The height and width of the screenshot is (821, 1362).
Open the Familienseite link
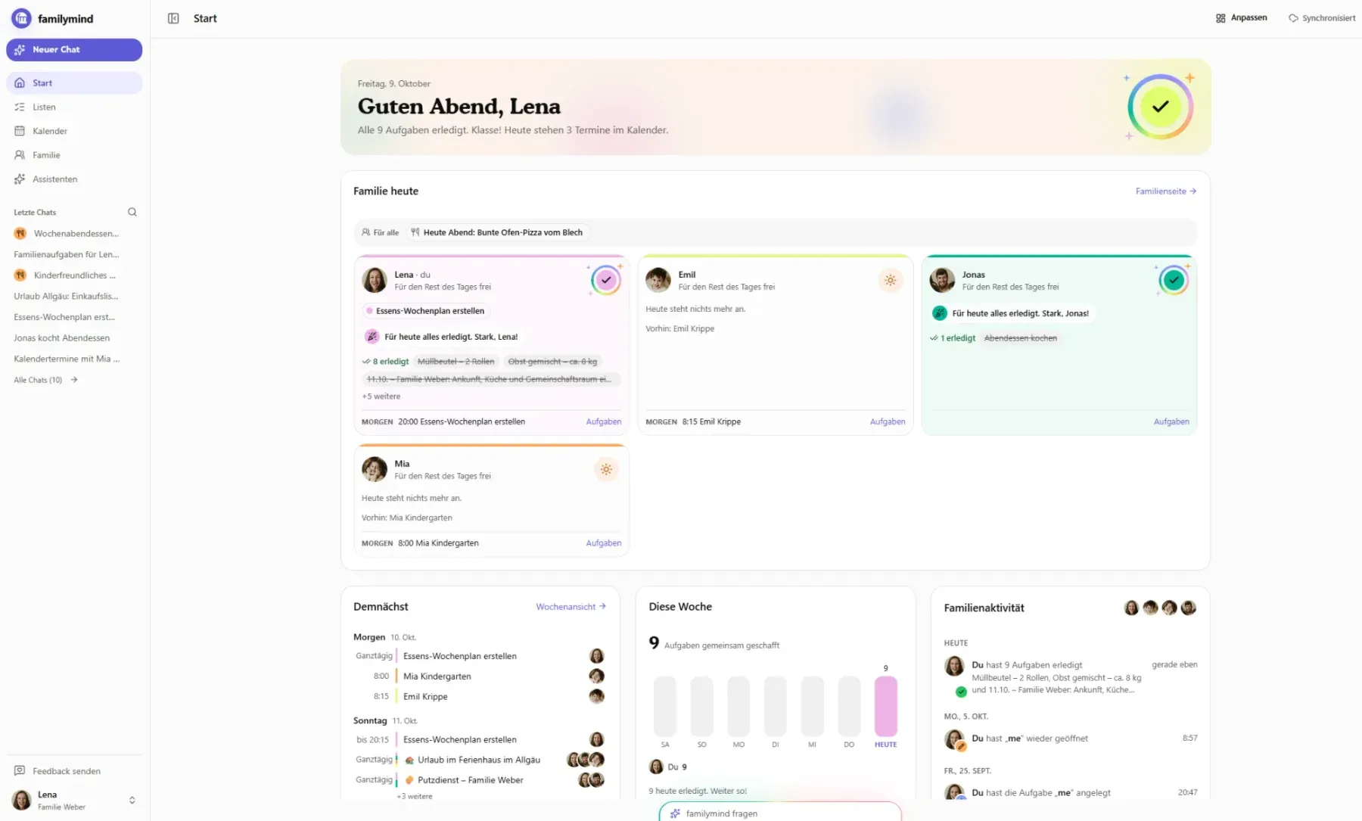coord(1166,191)
